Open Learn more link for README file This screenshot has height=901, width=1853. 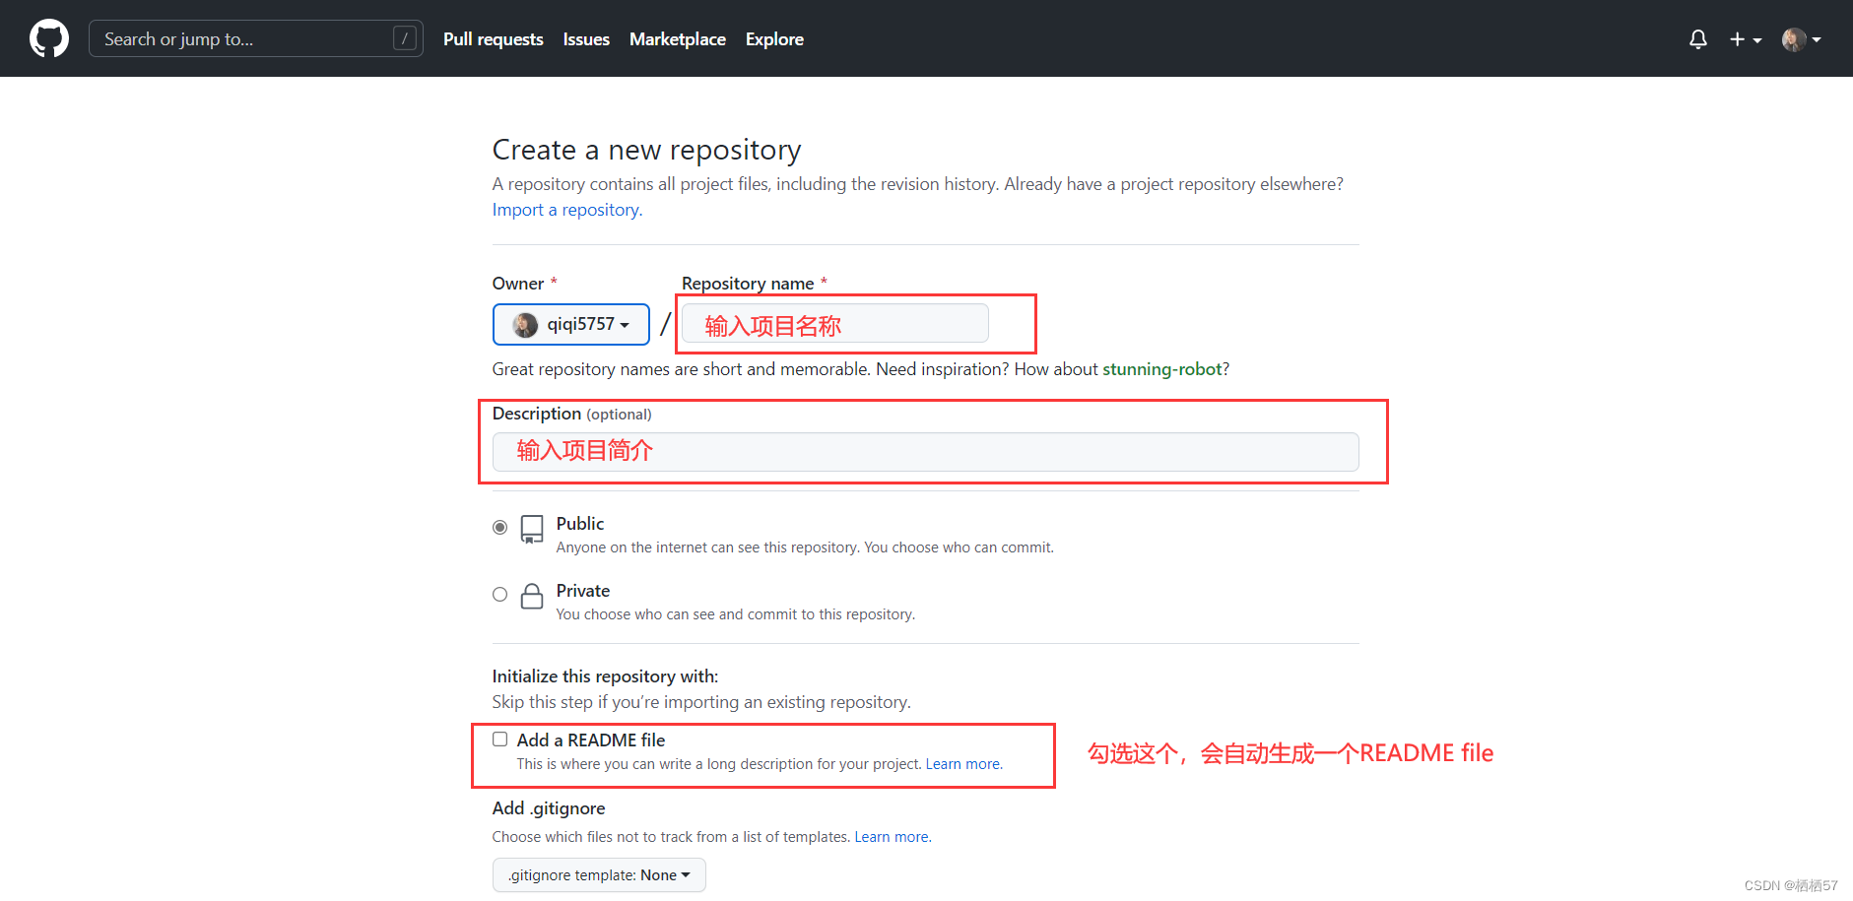pyautogui.click(x=964, y=764)
